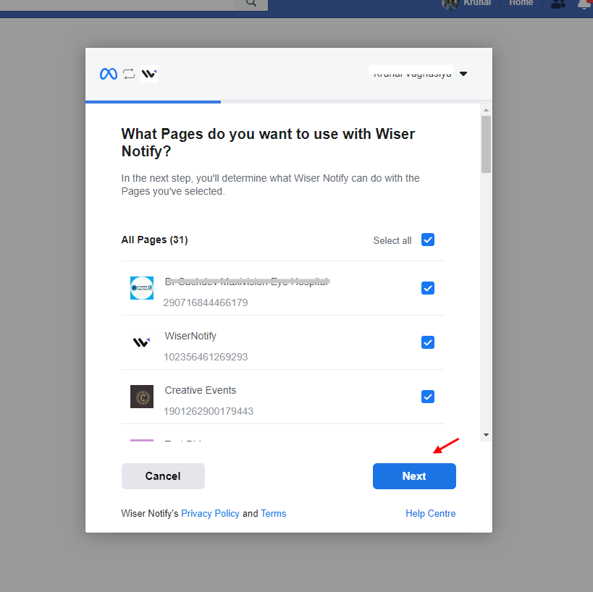This screenshot has width=593, height=592.
Task: Click the profile avatar in Facebook top bar
Action: click(x=450, y=4)
